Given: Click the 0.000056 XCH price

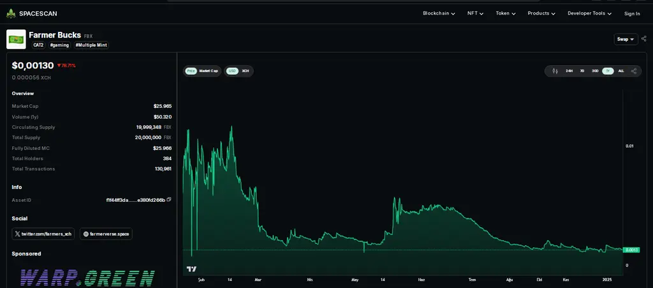Looking at the screenshot, I should click(x=31, y=77).
